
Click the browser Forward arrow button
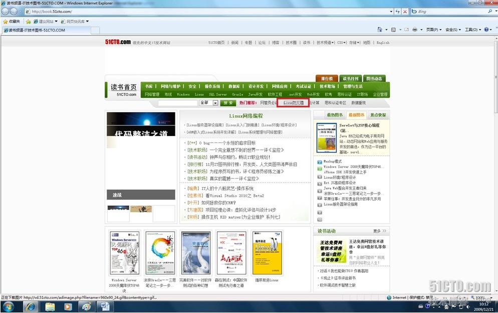point(14,12)
